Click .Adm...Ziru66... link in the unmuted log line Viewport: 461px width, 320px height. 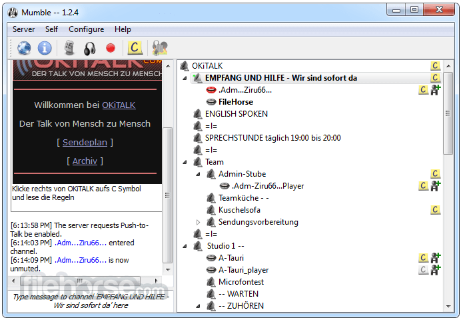coord(81,260)
